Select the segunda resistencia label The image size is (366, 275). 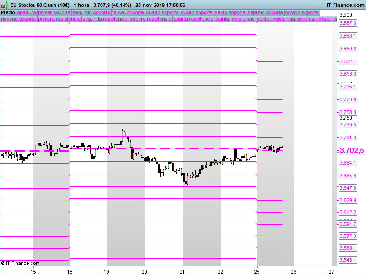105,19
